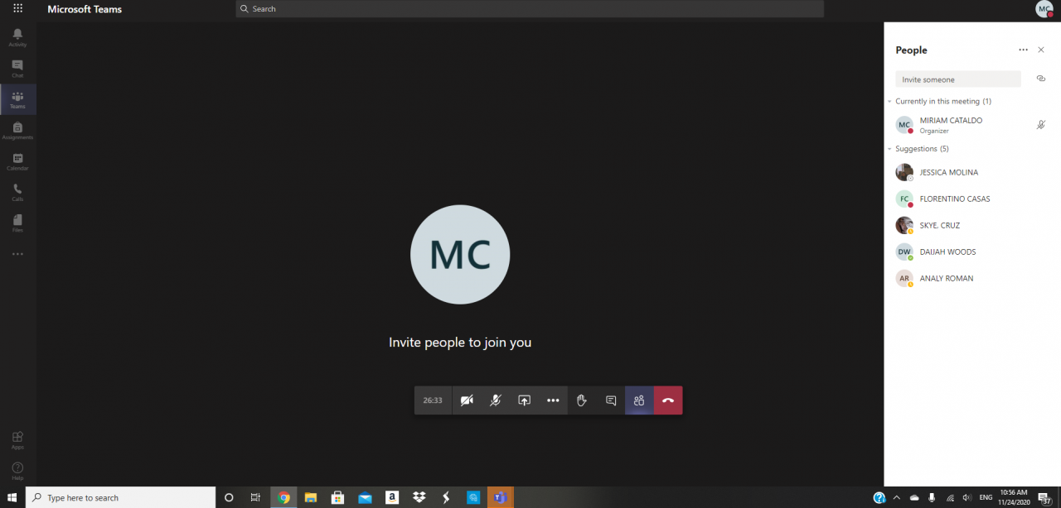
Task: Select SKYE, CRUZ suggestion
Action: point(972,225)
